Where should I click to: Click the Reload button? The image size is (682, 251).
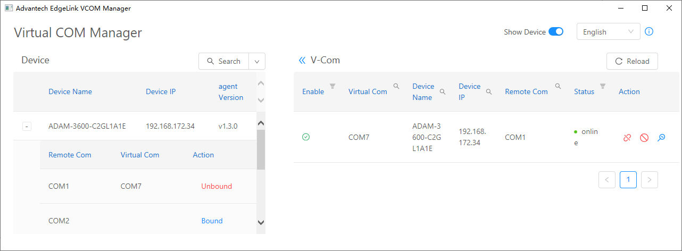coord(632,61)
